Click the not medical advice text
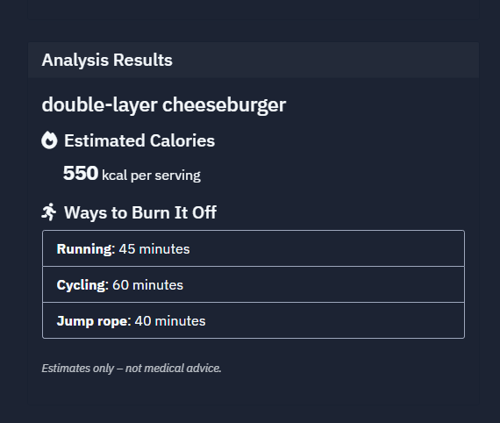 pos(173,368)
